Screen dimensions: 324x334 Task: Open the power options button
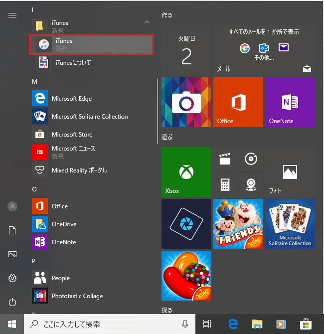(x=12, y=302)
